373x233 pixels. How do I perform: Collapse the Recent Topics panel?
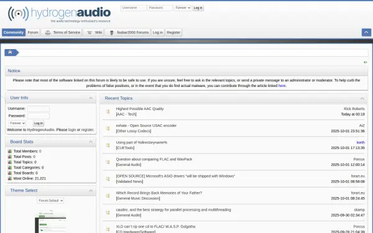pos(362,98)
